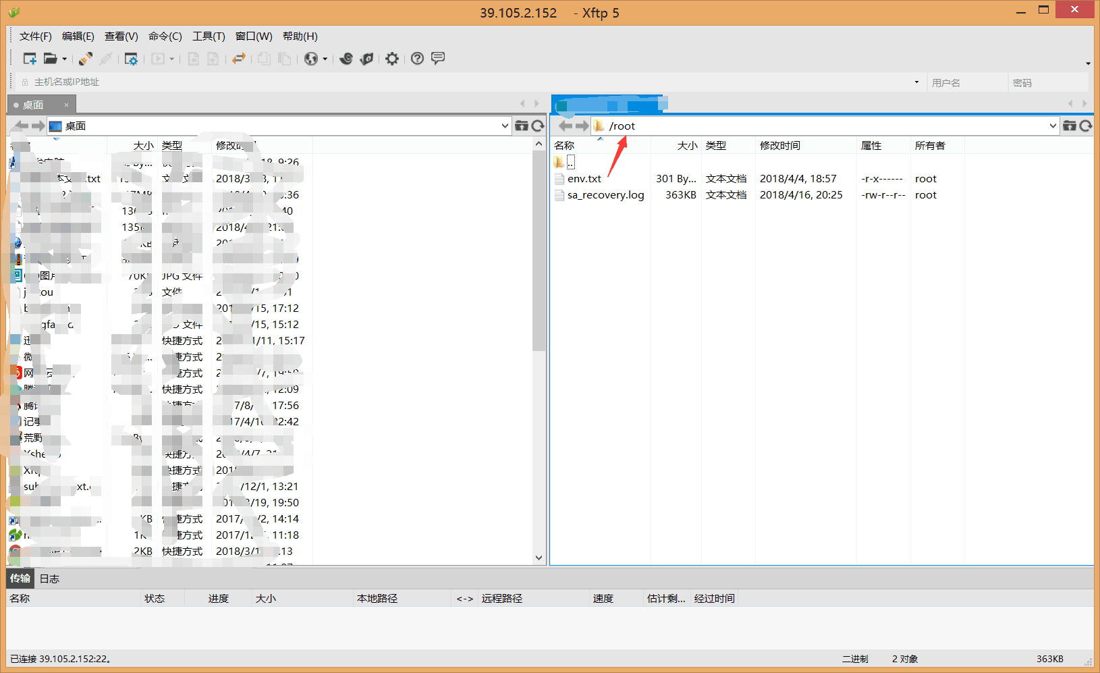Viewport: 1100px width, 673px height.
Task: Open the 查看(V) menu
Action: point(121,36)
